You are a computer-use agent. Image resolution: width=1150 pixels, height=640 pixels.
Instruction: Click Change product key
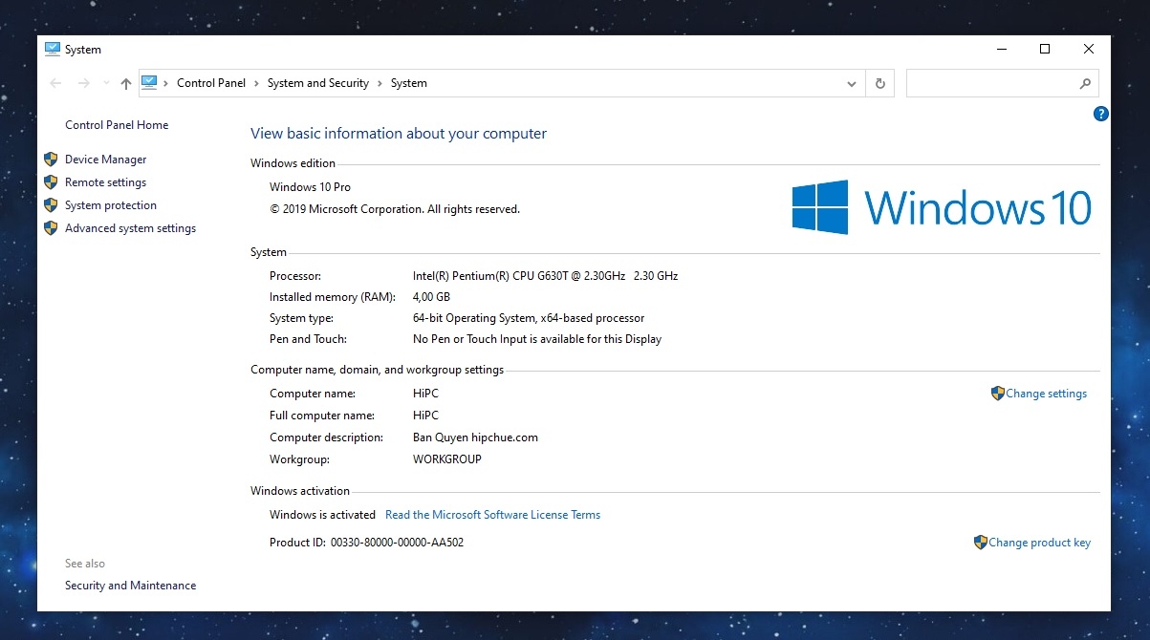(x=1039, y=543)
